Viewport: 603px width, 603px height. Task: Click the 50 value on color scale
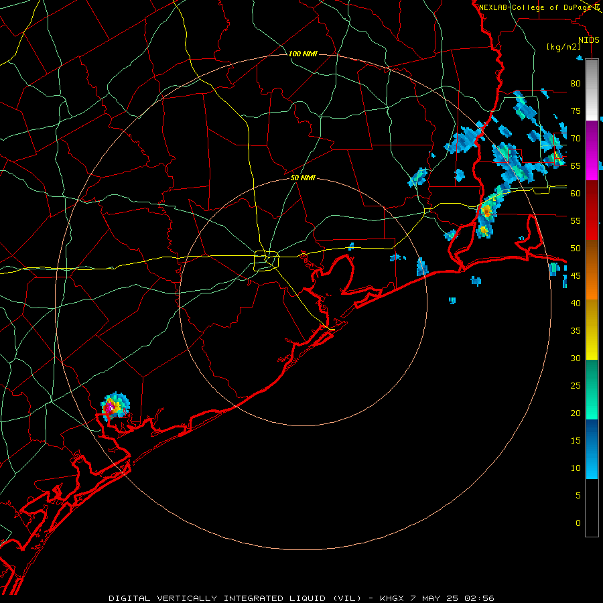[576, 249]
